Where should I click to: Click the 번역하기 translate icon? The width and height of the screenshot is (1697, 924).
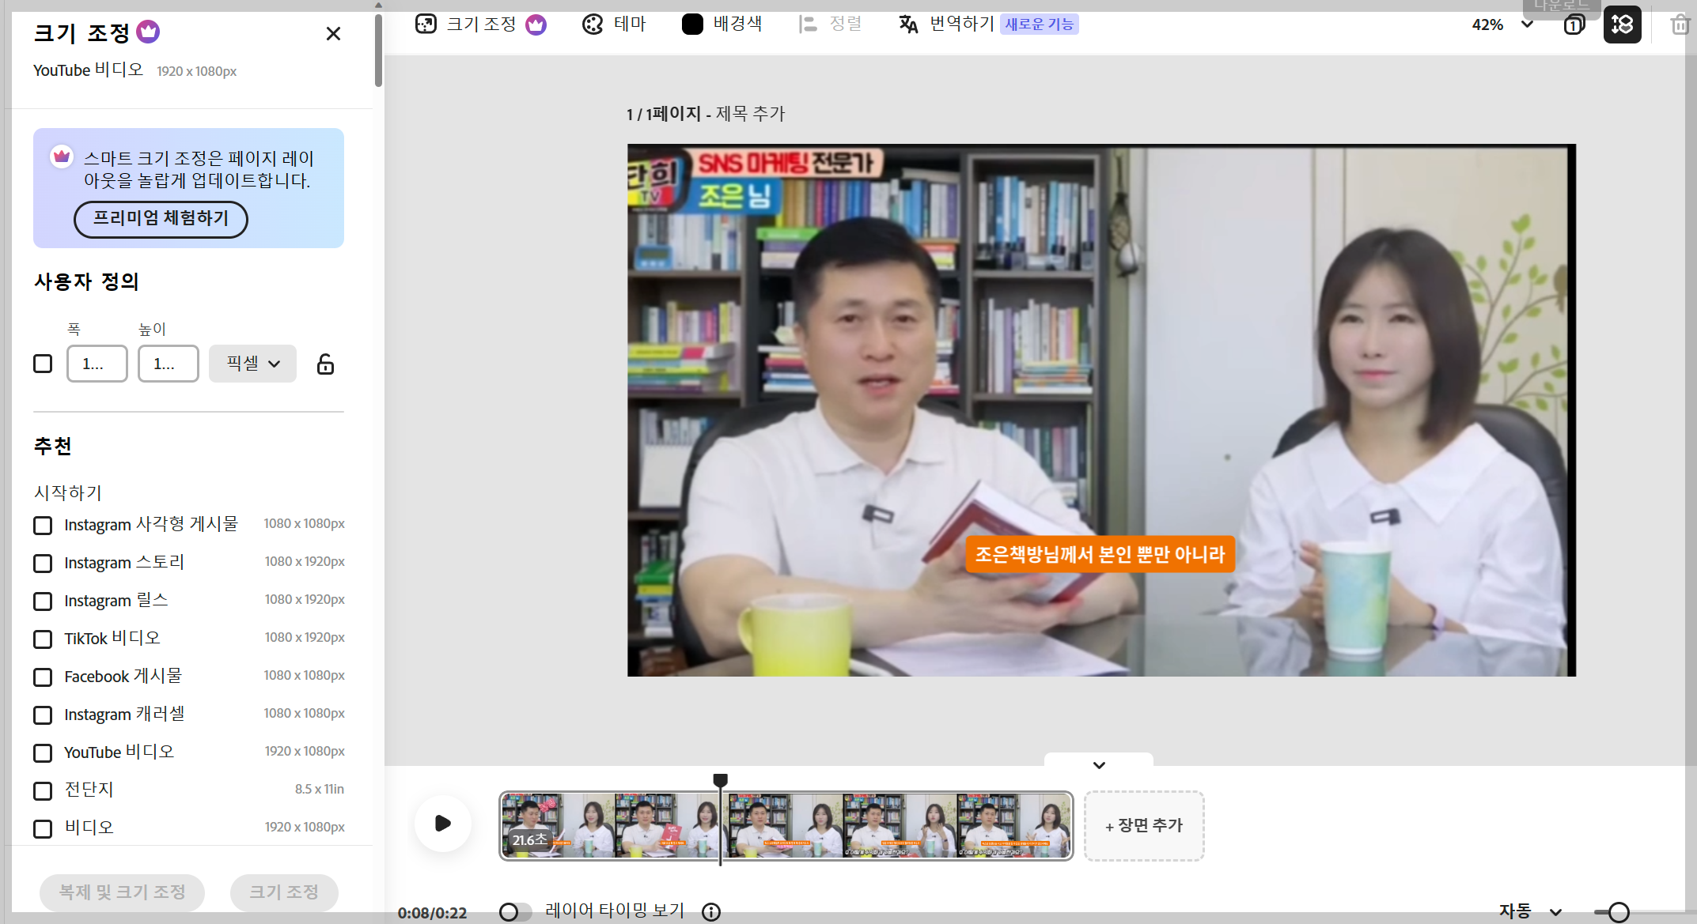point(908,25)
